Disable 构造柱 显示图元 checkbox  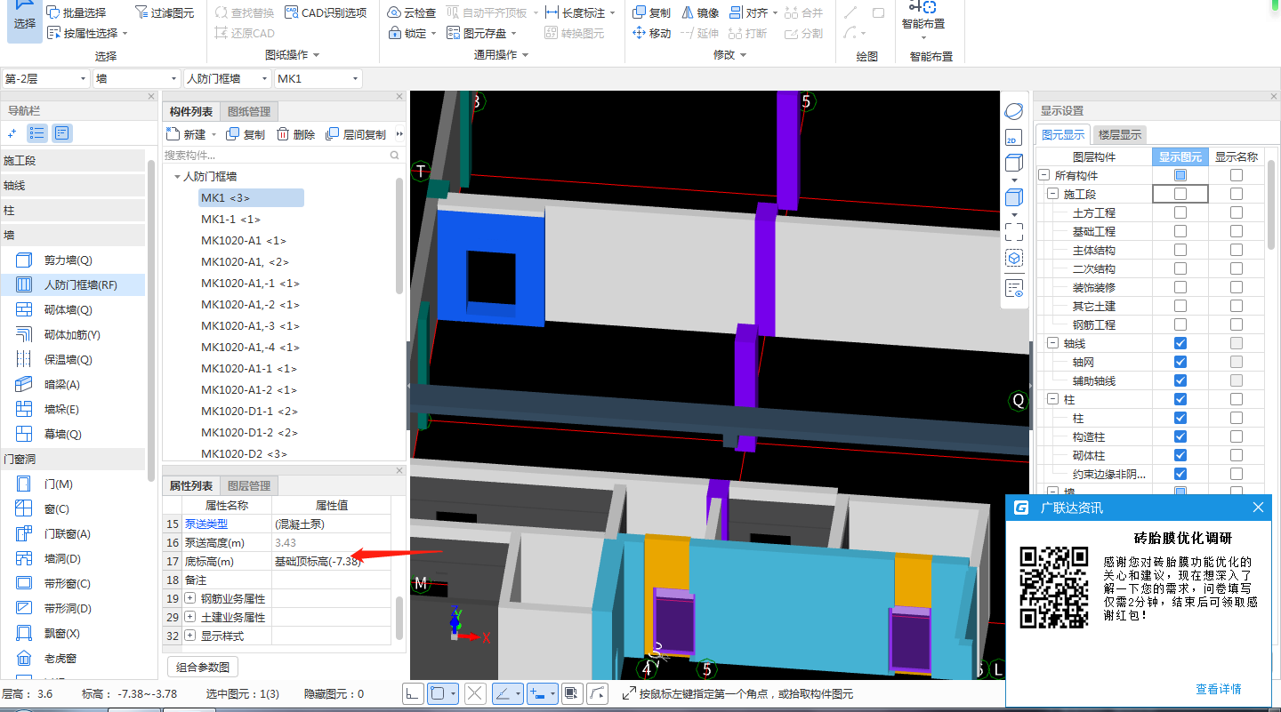1180,436
